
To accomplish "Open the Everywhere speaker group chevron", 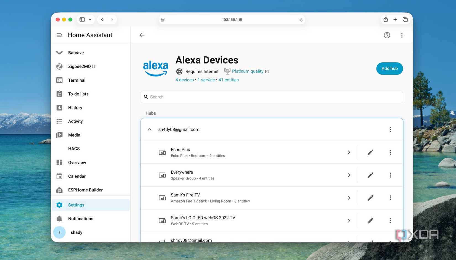I will pos(349,175).
